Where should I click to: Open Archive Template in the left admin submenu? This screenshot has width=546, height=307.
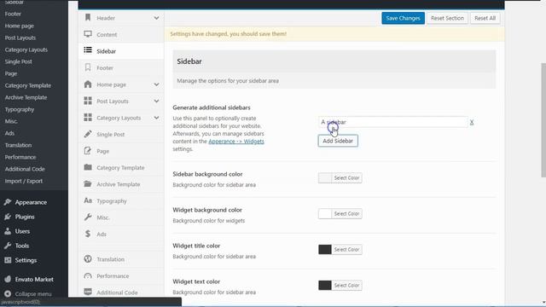(26, 97)
